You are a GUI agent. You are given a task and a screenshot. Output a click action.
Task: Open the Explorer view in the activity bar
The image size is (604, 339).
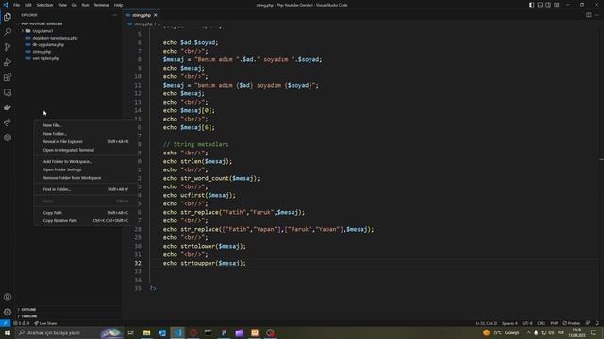point(8,17)
